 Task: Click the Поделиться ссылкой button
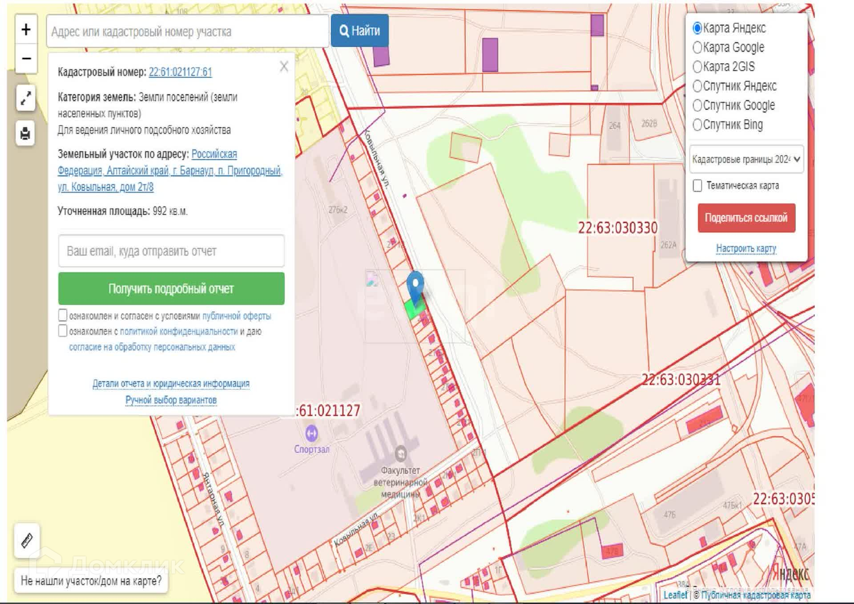click(x=746, y=218)
